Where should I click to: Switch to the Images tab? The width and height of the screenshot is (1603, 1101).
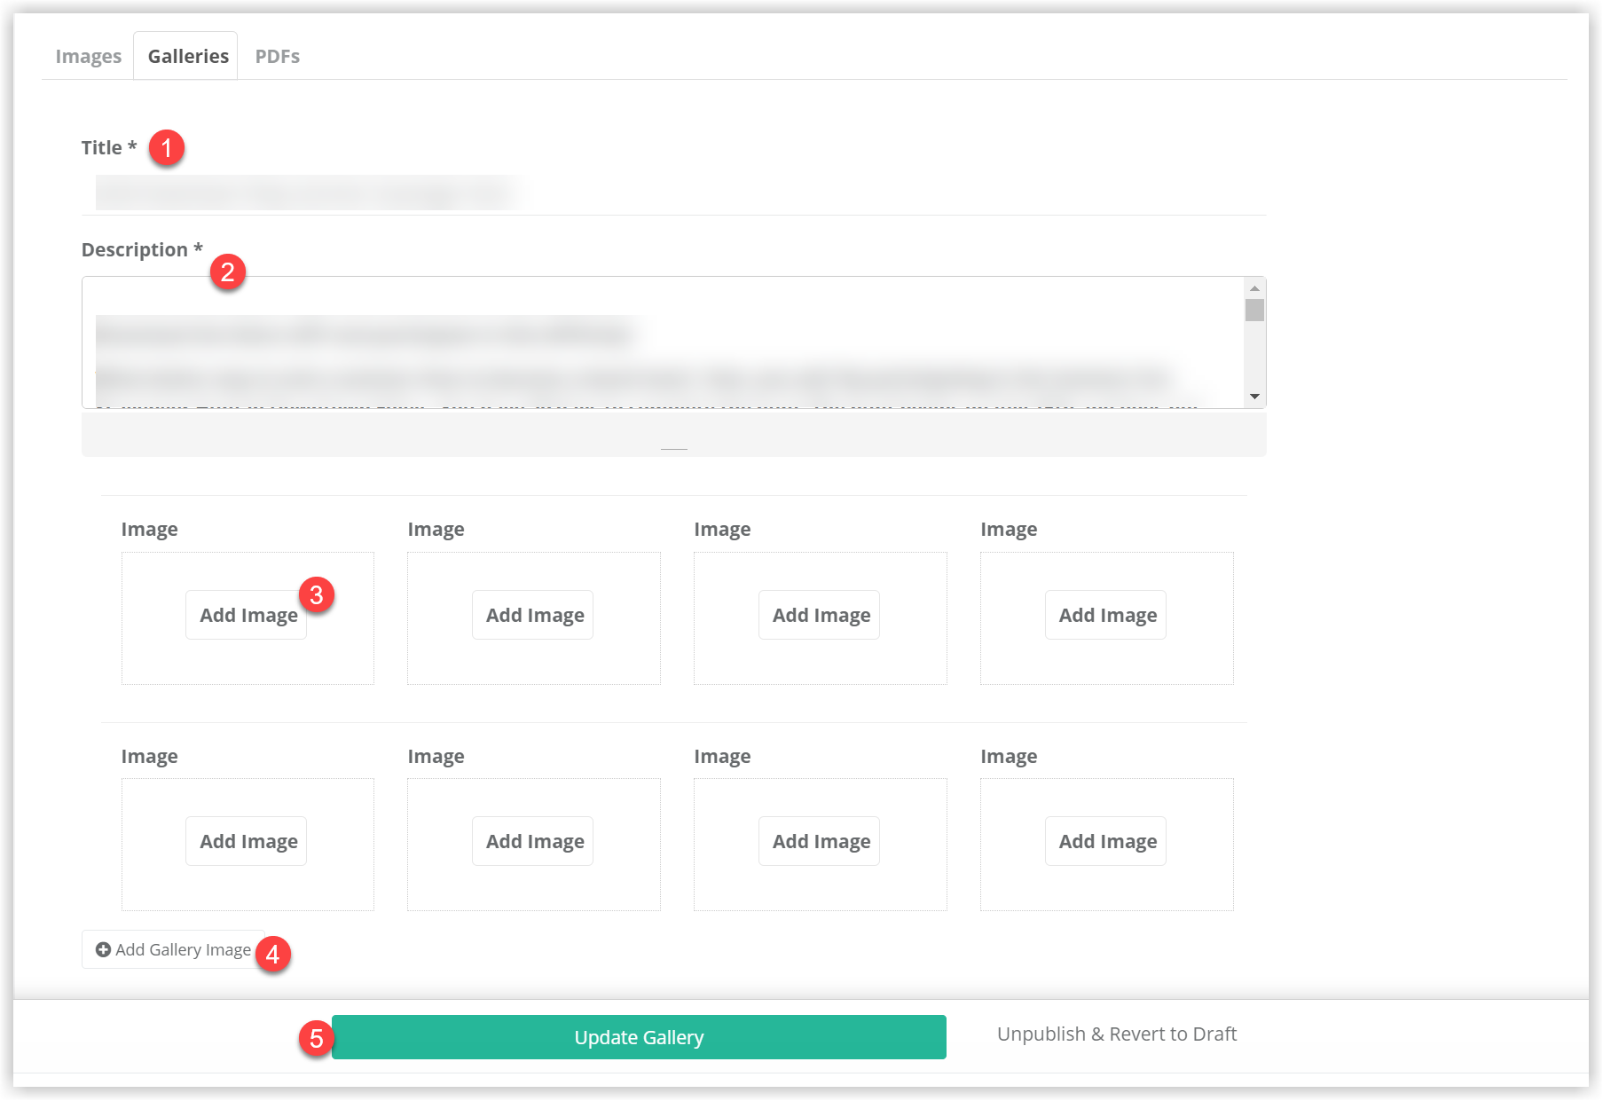point(88,55)
